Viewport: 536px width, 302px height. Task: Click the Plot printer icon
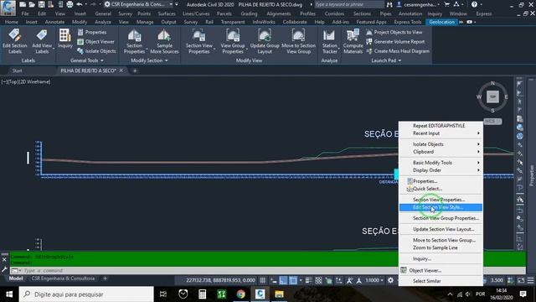coord(70,4)
